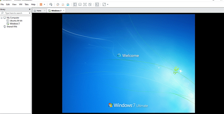Toggle the library sidebar view icon
The height and width of the screenshot is (114, 224).
pyautogui.click(x=75, y=4)
